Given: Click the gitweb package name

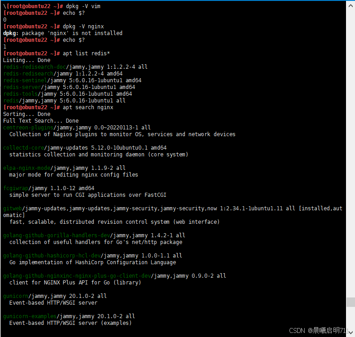Looking at the screenshot, I should click(13, 208).
